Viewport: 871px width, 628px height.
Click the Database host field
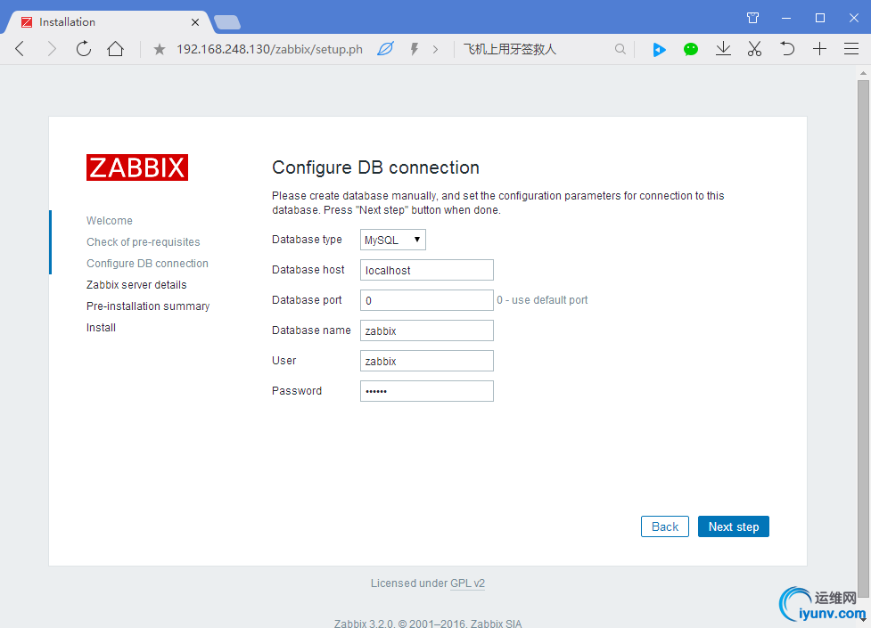pos(427,270)
